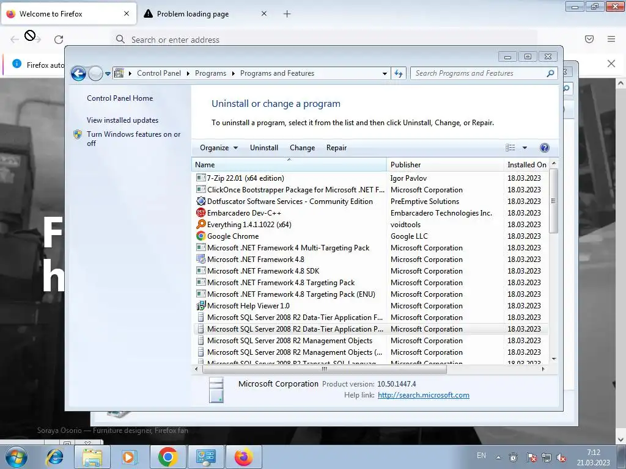Click the Repair toolbar button
The width and height of the screenshot is (626, 469).
(x=336, y=148)
